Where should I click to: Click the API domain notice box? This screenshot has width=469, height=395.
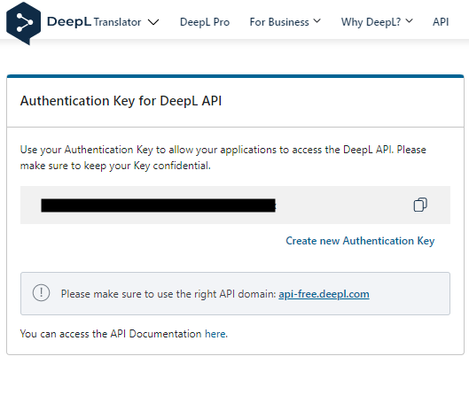[x=235, y=293]
